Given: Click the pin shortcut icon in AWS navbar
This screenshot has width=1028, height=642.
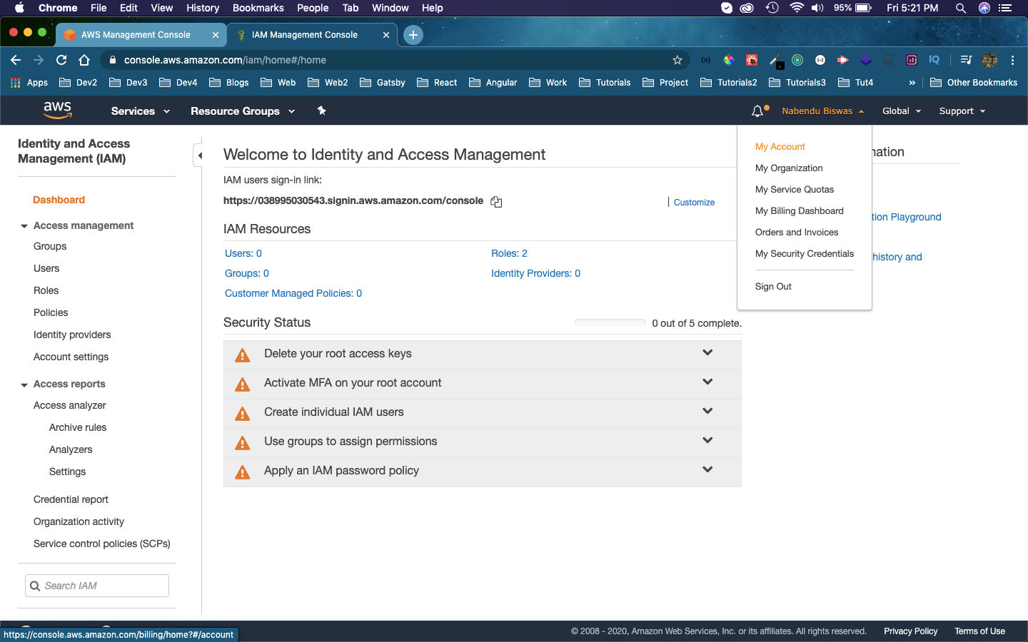Looking at the screenshot, I should tap(321, 111).
